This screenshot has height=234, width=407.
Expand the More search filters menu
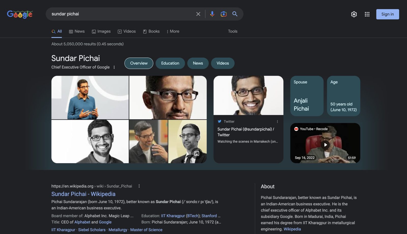click(173, 31)
